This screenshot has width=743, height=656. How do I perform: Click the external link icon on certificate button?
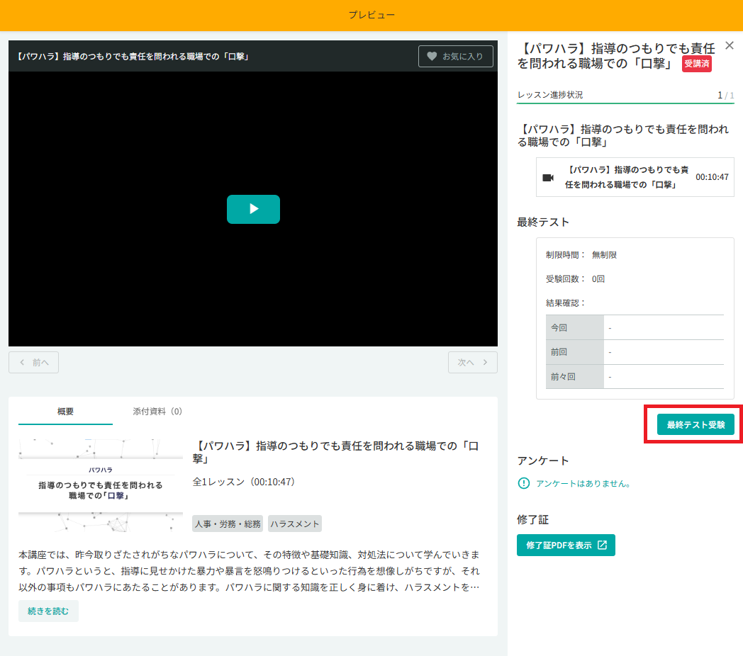coord(602,545)
